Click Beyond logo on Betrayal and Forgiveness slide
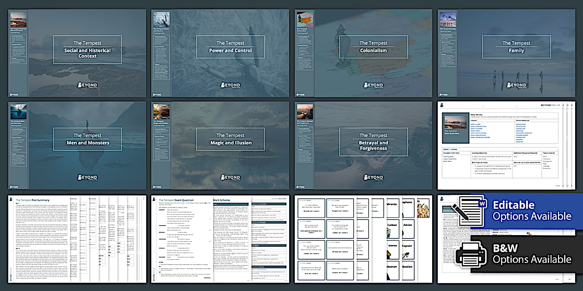This screenshot has width=583, height=291. click(x=373, y=177)
